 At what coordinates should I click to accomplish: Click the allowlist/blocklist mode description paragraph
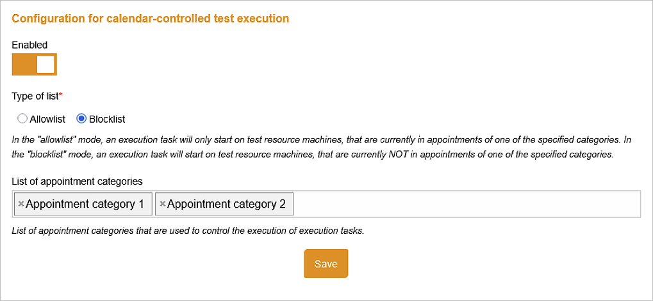click(322, 148)
